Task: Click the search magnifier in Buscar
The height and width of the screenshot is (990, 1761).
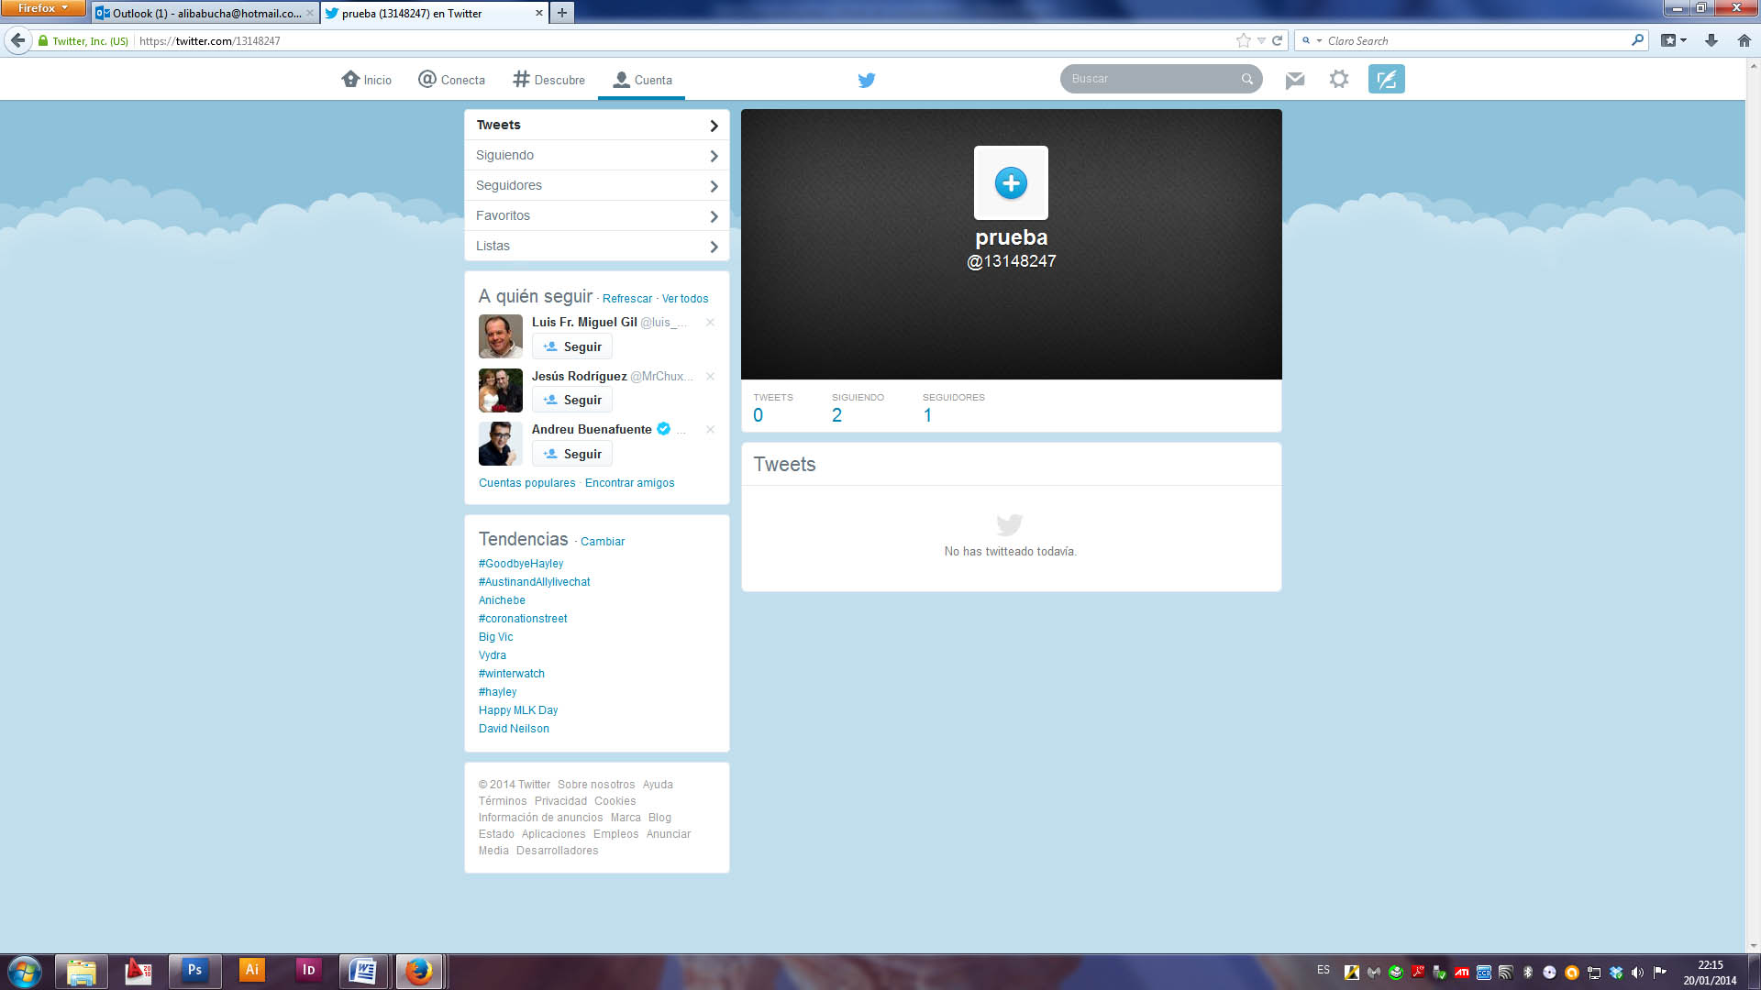Action: 1246,79
